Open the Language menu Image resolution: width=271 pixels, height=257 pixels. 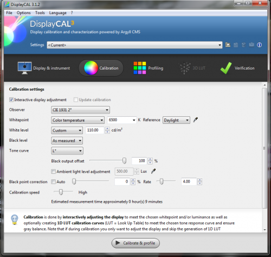tap(57, 13)
